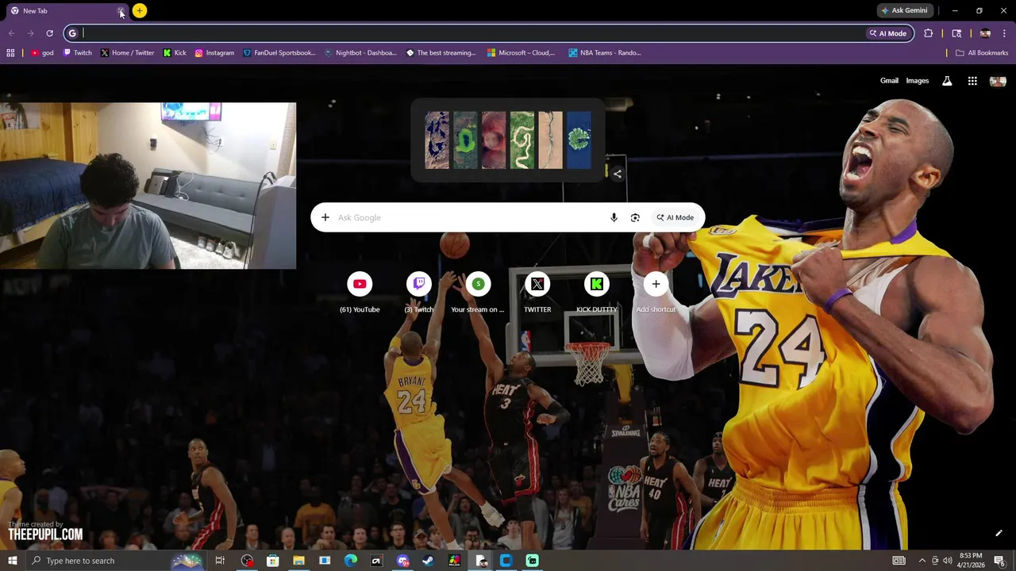
Task: Open the KICK DUTTTY shortcut
Action: click(597, 292)
